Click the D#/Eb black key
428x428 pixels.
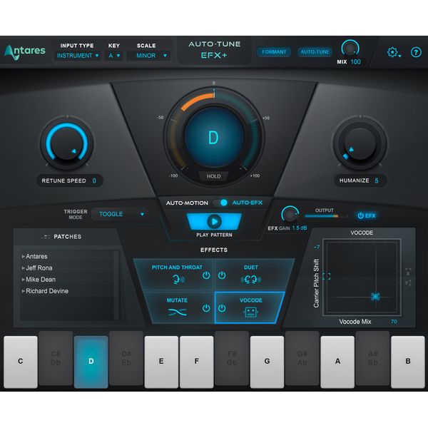point(126,358)
